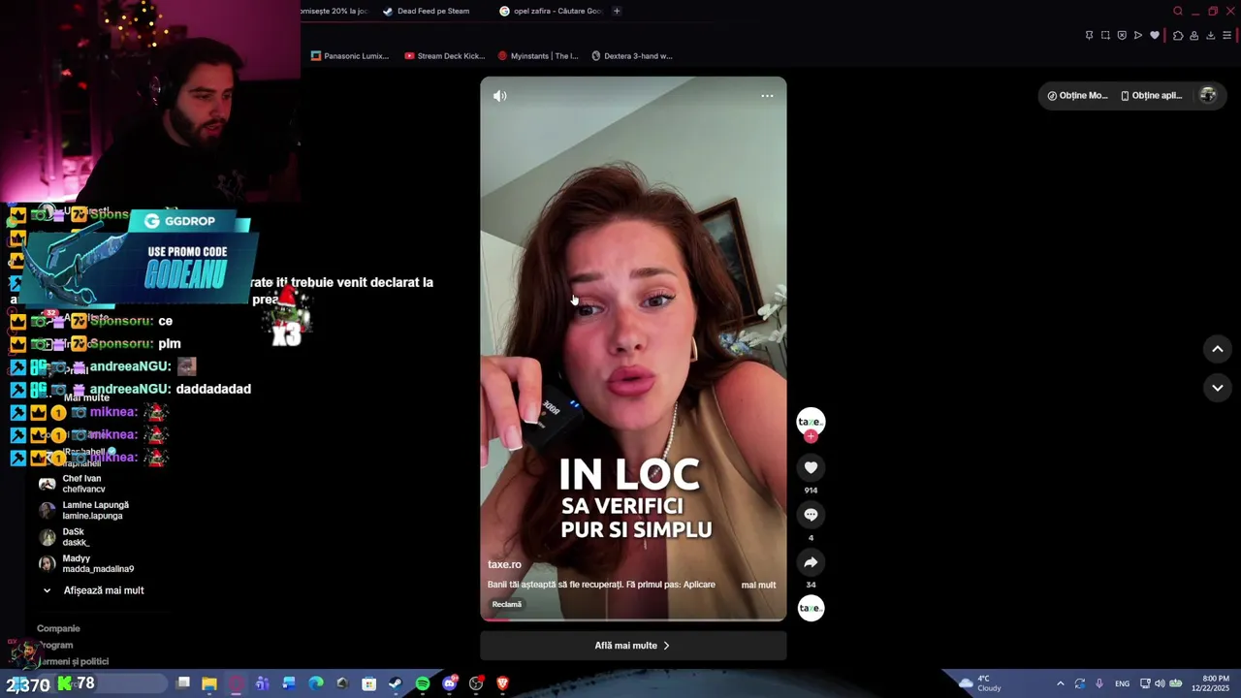The height and width of the screenshot is (698, 1241).
Task: Open Discord from the taskbar
Action: pos(450,683)
